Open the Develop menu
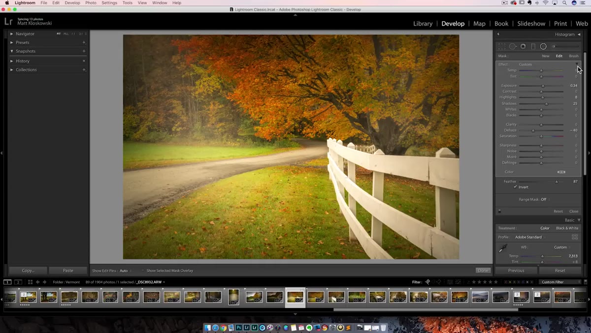The image size is (591, 333). point(72,3)
